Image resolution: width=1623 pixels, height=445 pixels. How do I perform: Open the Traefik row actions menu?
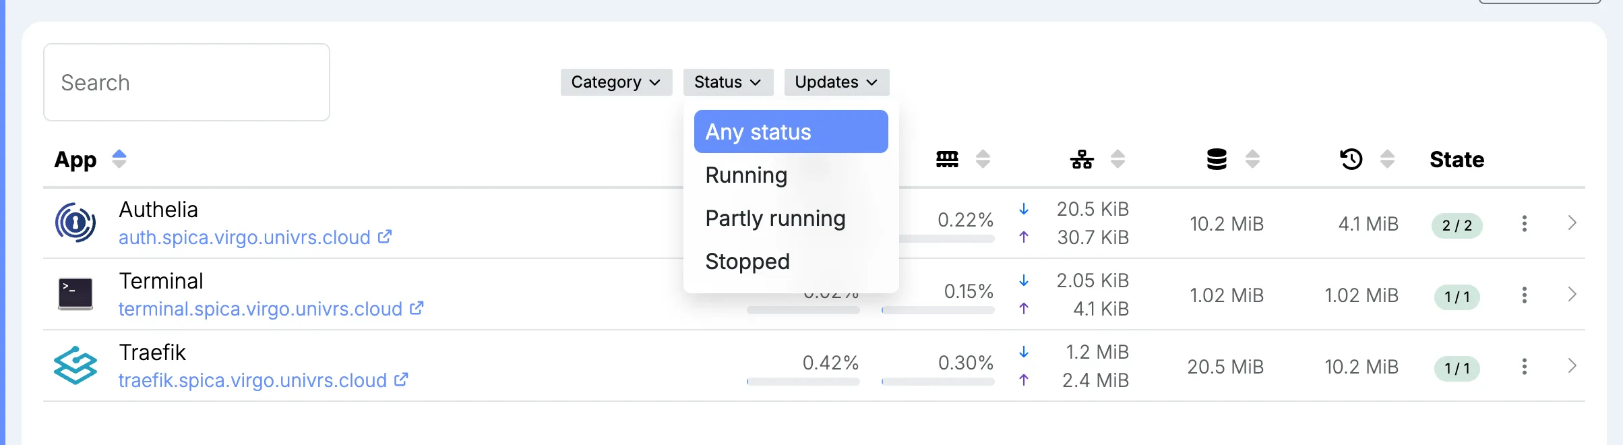1525,366
